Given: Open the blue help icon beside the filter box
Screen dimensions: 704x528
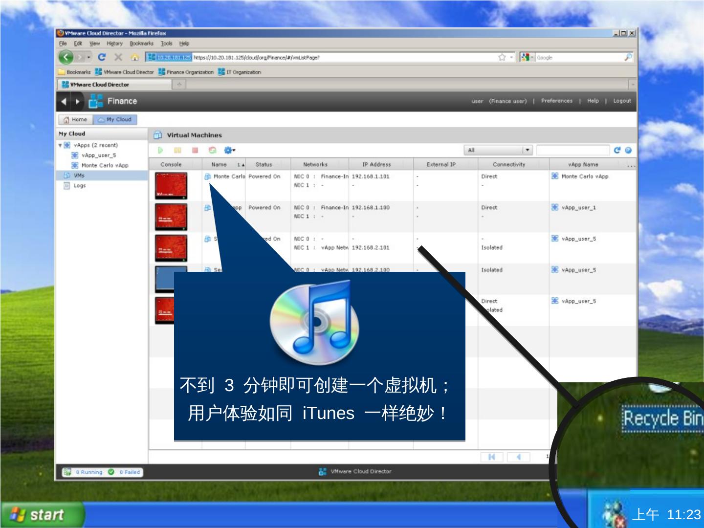Looking at the screenshot, I should coord(628,150).
